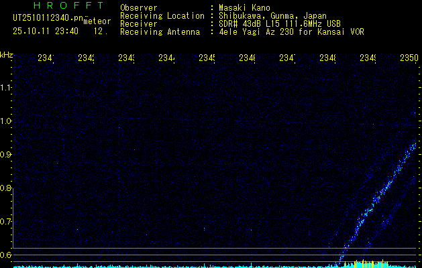The image size is (422, 268).
Task: Click the 1.1 kHz frequency label
Action: pos(5,88)
